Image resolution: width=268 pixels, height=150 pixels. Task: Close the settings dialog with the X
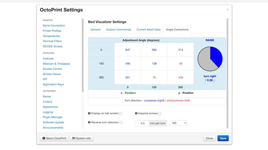(228, 9)
